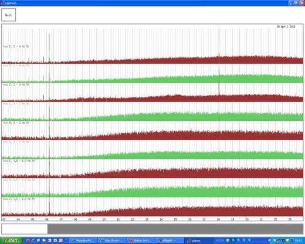Click the system tray clock
The width and height of the screenshot is (305, 244).
click(x=299, y=240)
